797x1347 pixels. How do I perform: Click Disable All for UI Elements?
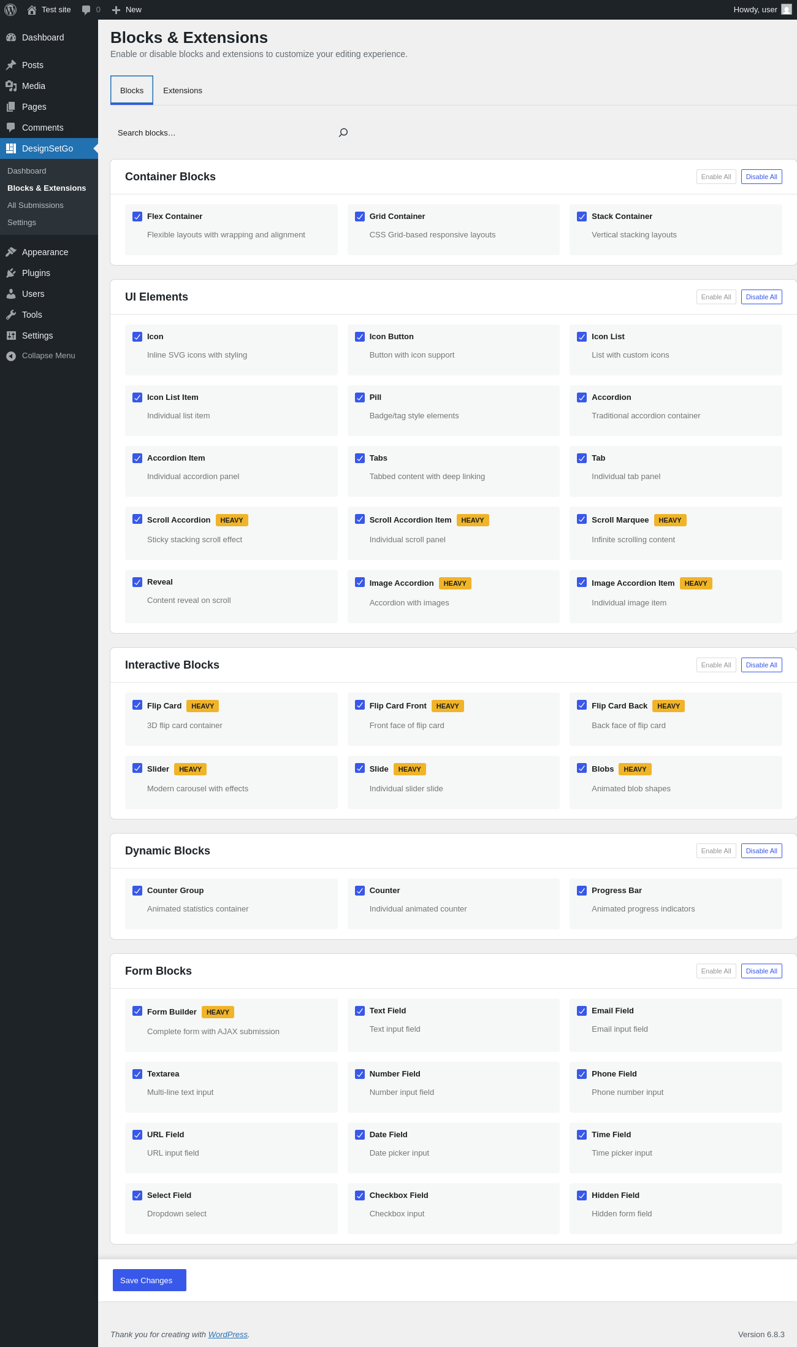pos(761,297)
